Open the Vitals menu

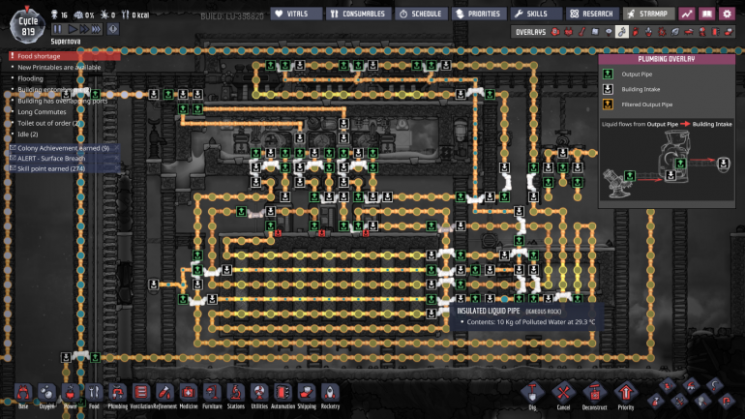296,14
